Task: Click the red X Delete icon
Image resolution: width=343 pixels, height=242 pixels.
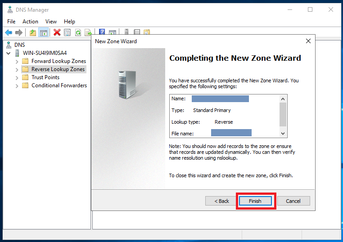Action: [x=57, y=32]
